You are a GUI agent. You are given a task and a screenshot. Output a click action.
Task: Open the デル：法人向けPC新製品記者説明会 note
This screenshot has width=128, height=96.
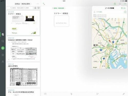(23, 92)
